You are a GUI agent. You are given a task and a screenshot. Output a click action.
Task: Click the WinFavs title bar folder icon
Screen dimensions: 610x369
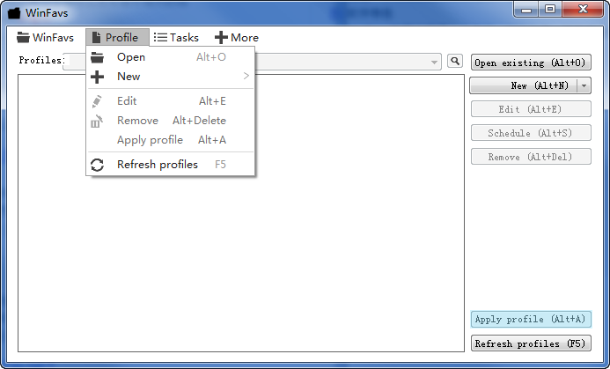(x=14, y=13)
